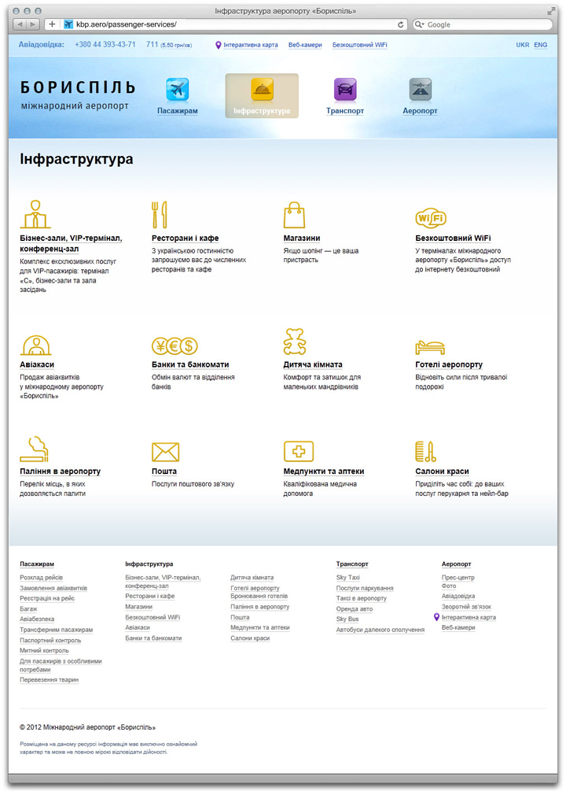The image size is (566, 795).
Task: Switch language to ENG
Action: tap(541, 45)
